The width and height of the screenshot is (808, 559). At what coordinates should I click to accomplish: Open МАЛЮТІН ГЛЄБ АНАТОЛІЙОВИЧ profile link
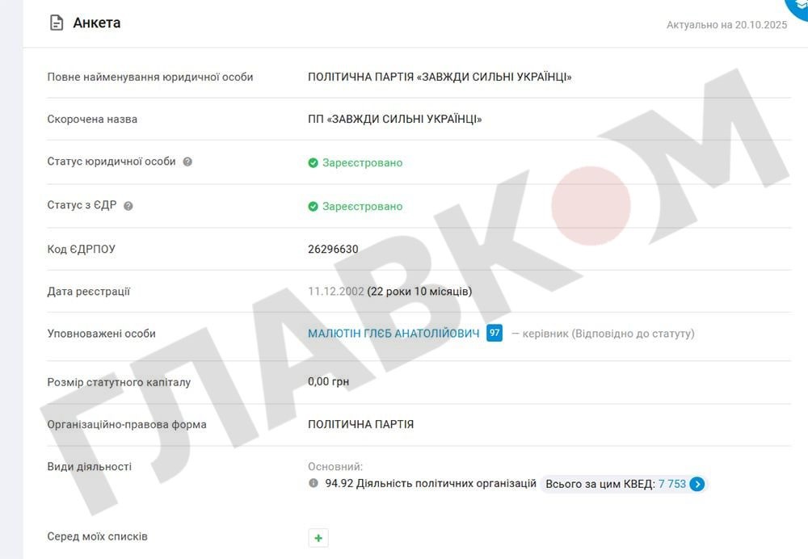393,334
